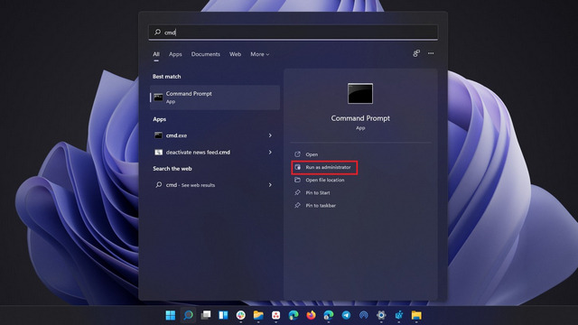Click cmd - See web results
This screenshot has width=578, height=325.
point(215,184)
